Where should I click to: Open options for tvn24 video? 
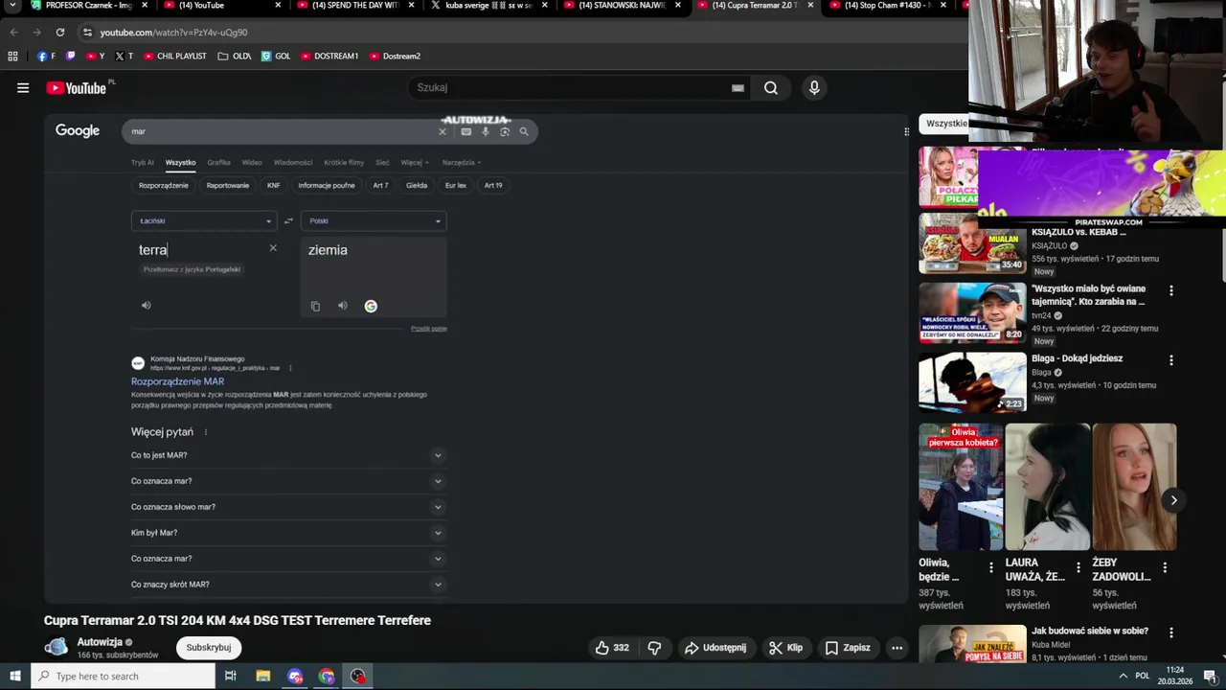pyautogui.click(x=1170, y=290)
